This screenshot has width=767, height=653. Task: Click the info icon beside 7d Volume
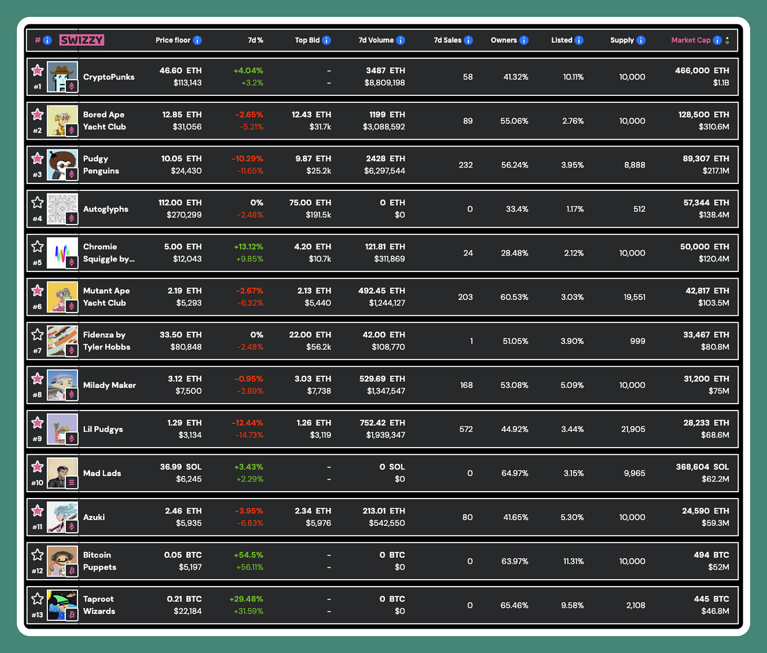400,40
